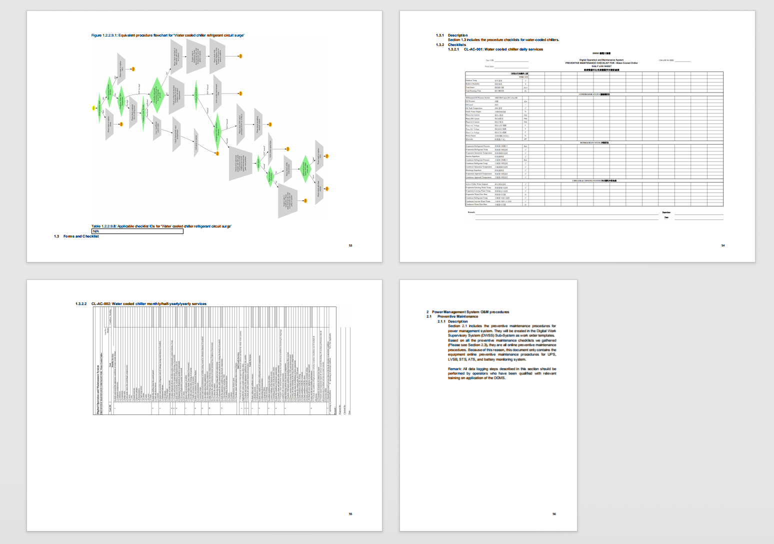The image size is (774, 544).
Task: Click the '1.3.1 Description' heading
Action: (452, 35)
